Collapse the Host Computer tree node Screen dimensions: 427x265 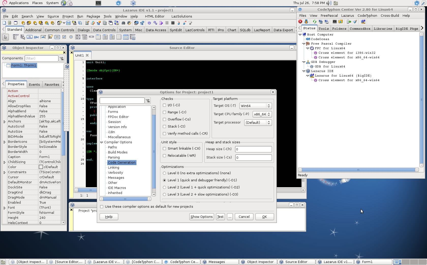tap(300, 34)
